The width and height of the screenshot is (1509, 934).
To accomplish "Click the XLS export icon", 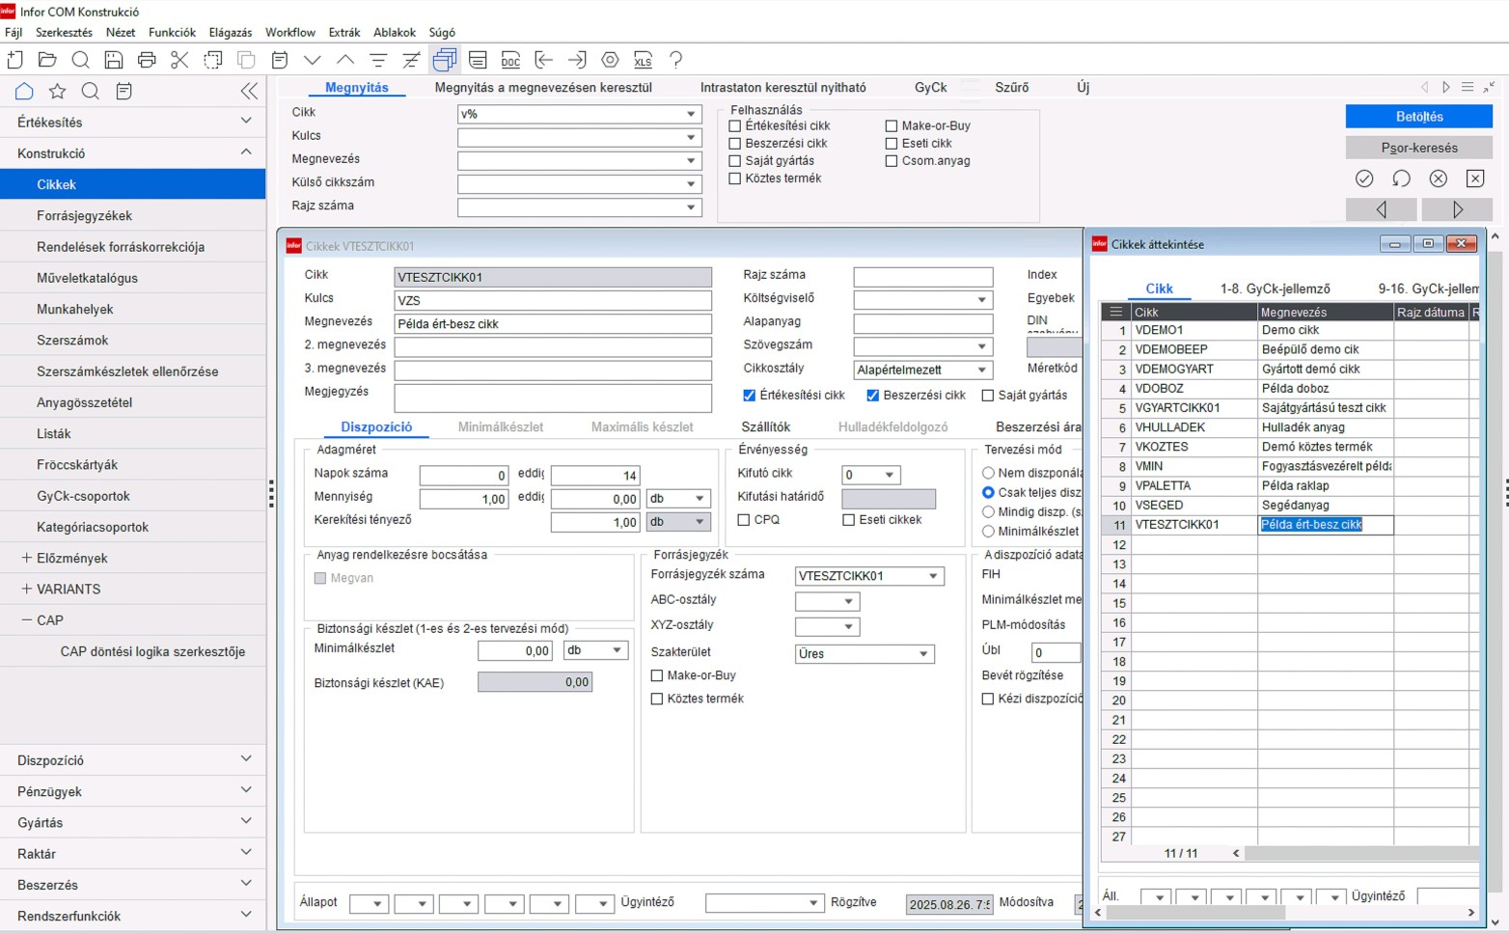I will click(643, 60).
